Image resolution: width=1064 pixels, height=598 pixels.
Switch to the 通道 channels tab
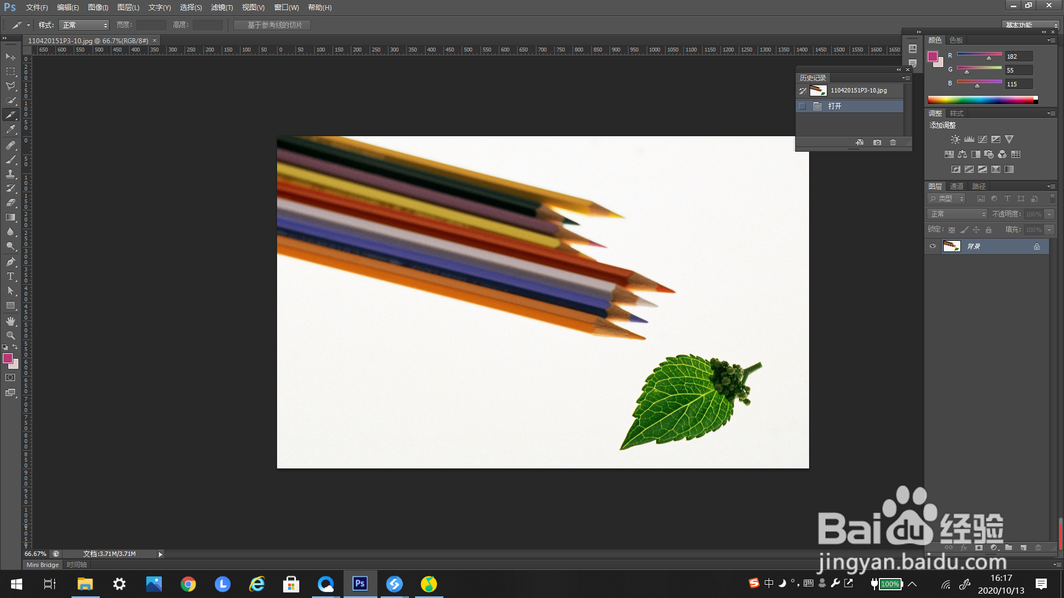click(x=956, y=186)
